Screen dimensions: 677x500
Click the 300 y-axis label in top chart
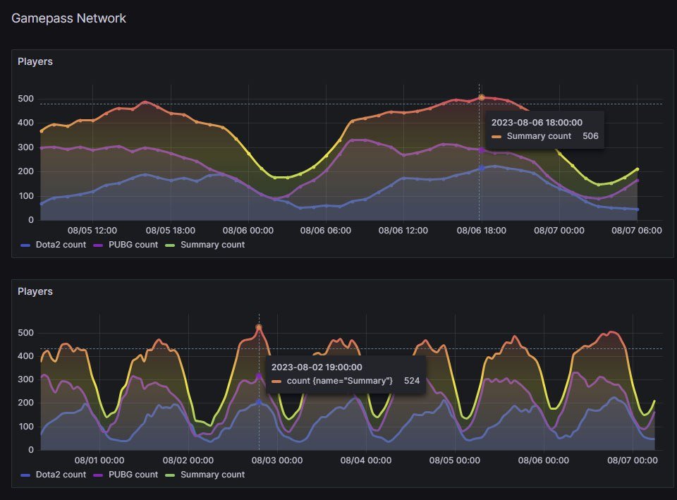(x=25, y=147)
